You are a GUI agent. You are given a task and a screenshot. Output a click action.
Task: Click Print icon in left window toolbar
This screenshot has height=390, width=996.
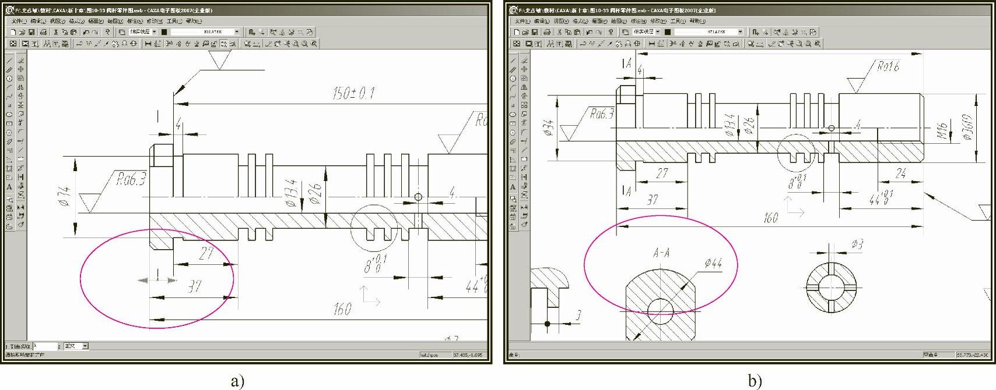coord(43,32)
